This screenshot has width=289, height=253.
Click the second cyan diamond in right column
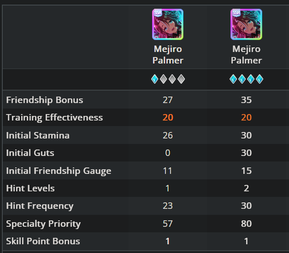pos(242,79)
